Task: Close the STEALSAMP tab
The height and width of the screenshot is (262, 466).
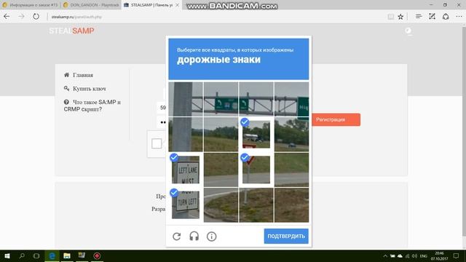Action: click(x=178, y=5)
